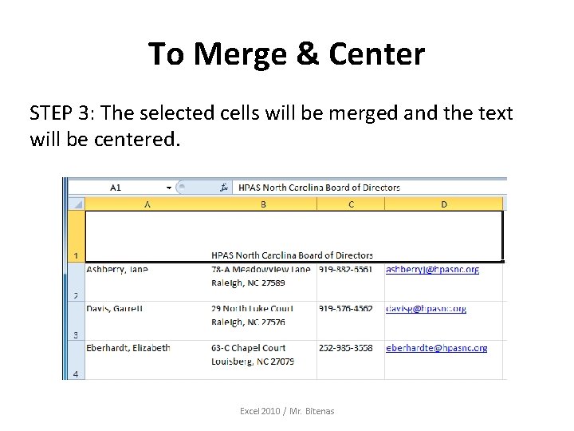
Task: Click cell Davis, Garrett
Action: point(147,321)
